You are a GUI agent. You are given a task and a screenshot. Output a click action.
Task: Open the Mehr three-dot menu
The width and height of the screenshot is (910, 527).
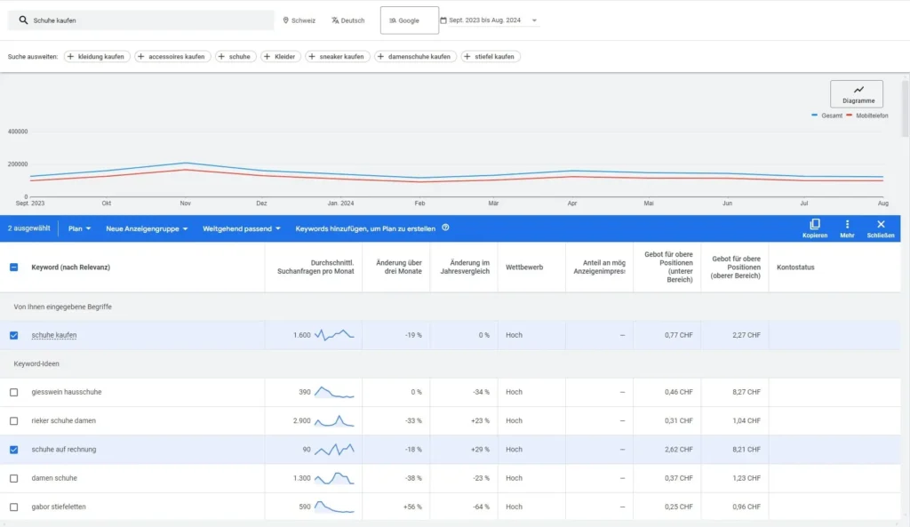click(x=847, y=225)
